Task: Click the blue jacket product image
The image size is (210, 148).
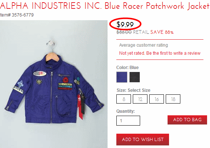Action: click(54, 84)
